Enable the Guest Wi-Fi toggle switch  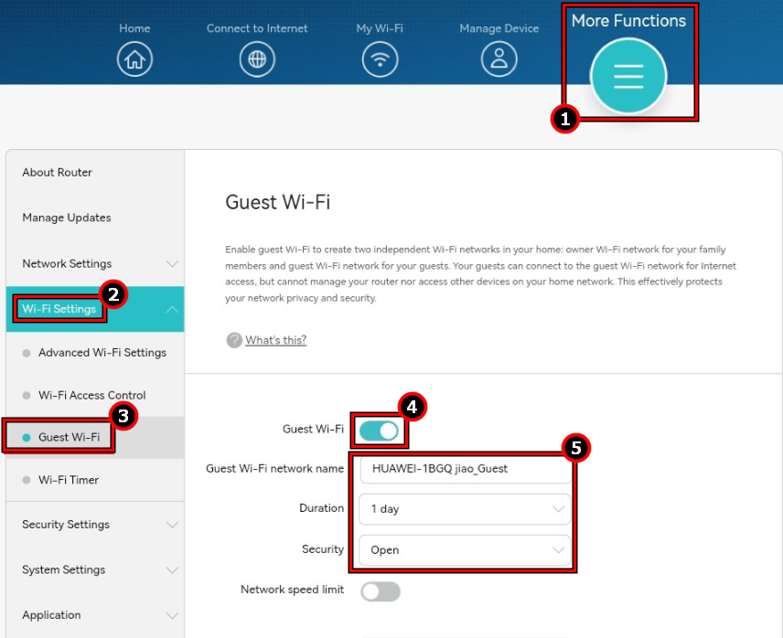(x=380, y=430)
